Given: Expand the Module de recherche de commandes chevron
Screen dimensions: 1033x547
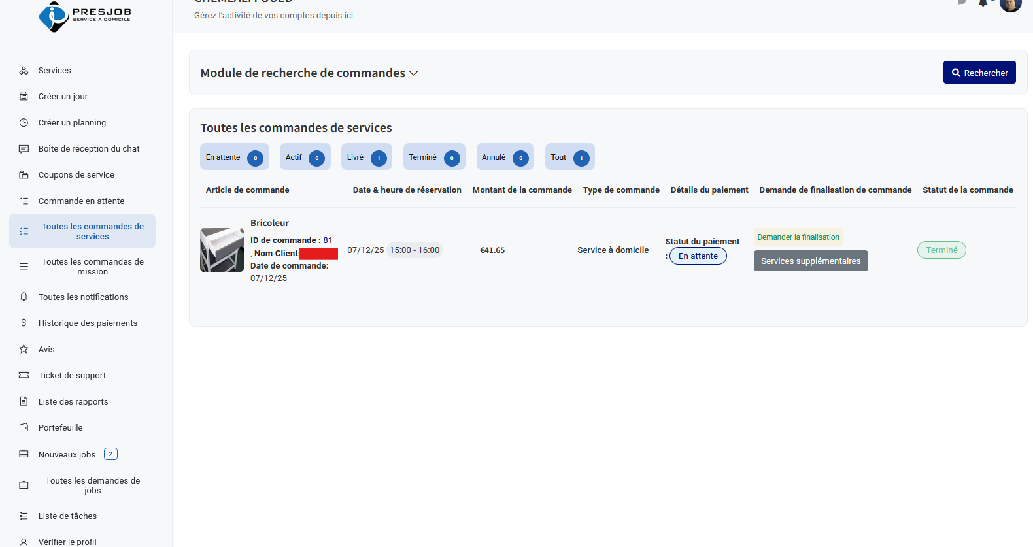Looking at the screenshot, I should pos(413,73).
